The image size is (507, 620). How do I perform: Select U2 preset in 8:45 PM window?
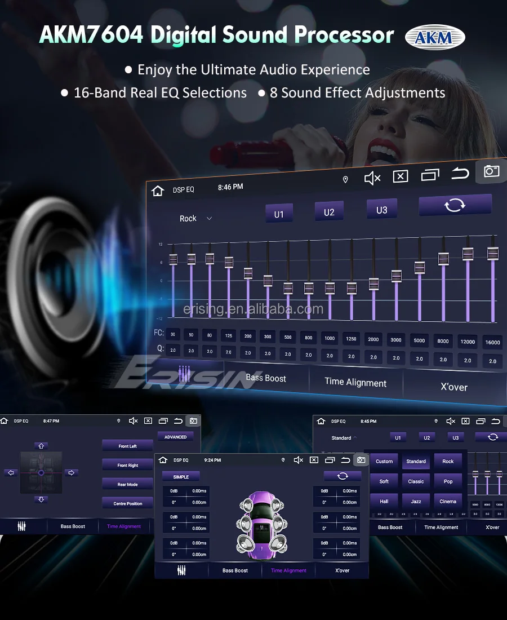click(427, 437)
